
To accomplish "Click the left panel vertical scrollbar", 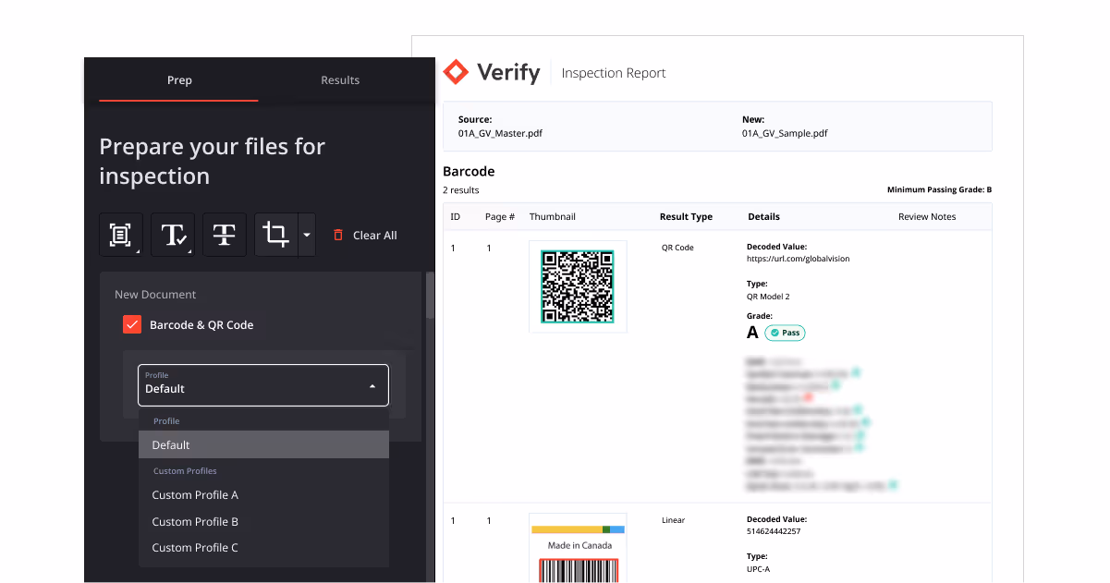I will (x=429, y=296).
